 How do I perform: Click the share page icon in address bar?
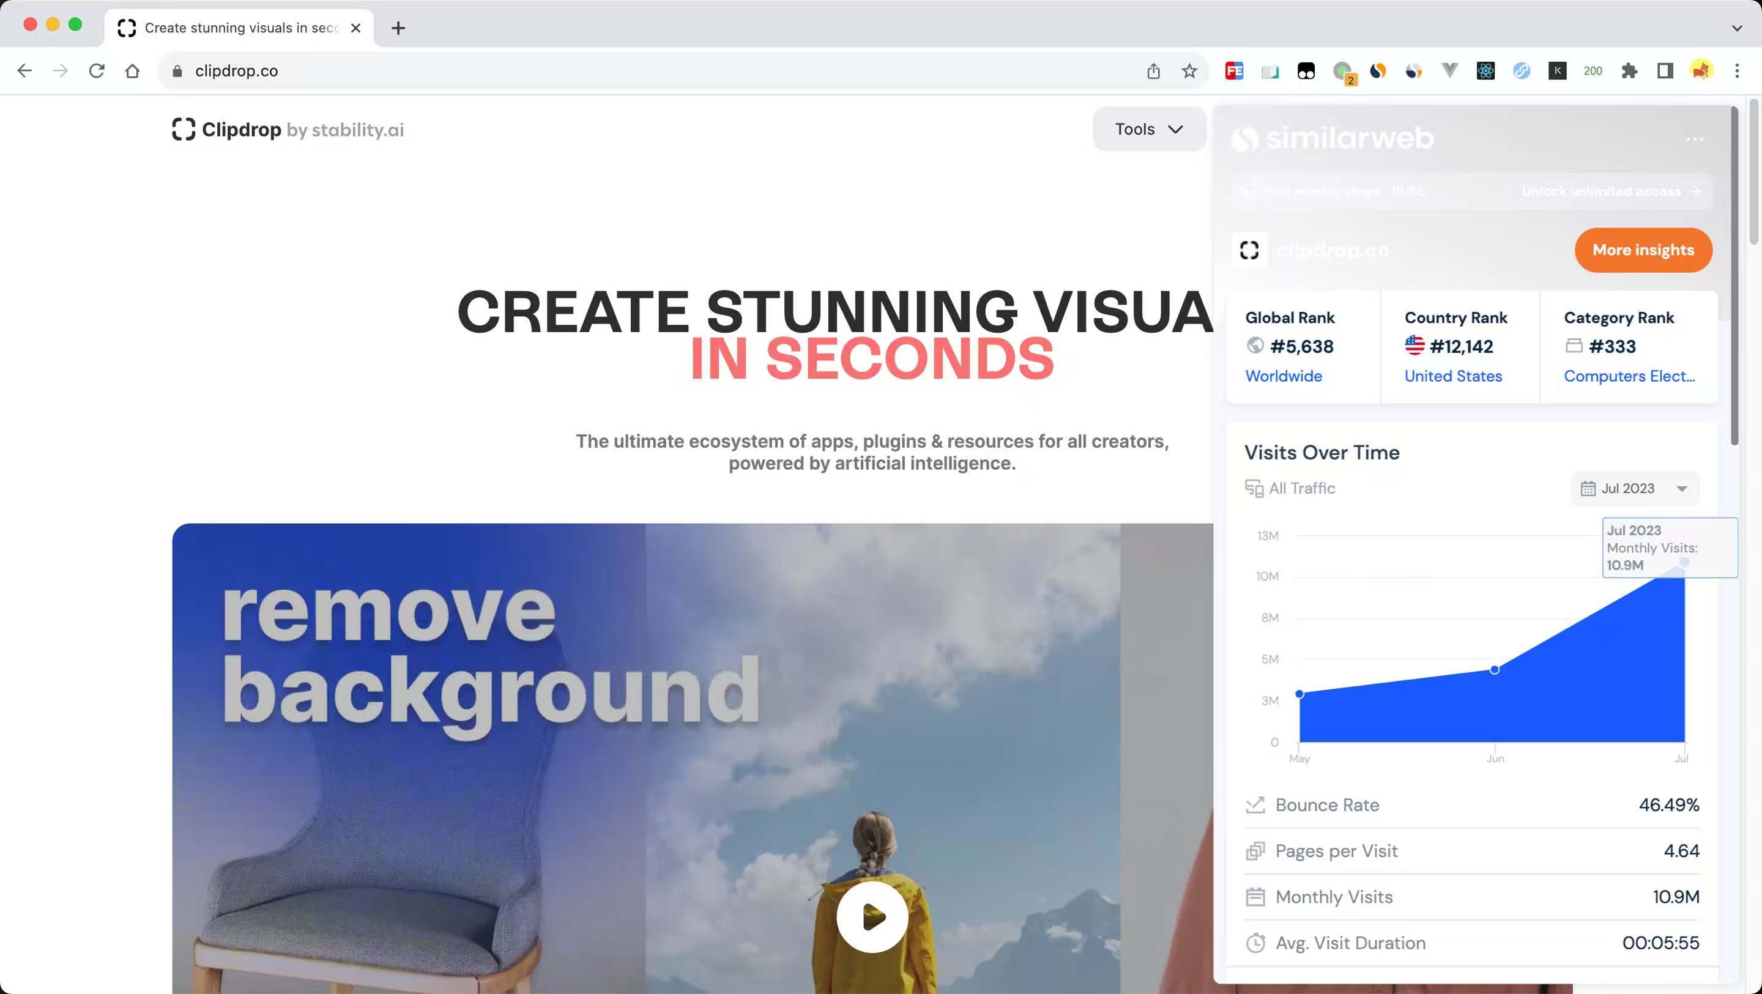click(x=1153, y=70)
